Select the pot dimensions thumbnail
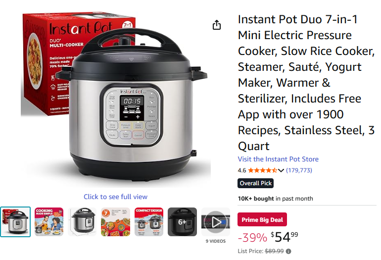 (x=82, y=222)
